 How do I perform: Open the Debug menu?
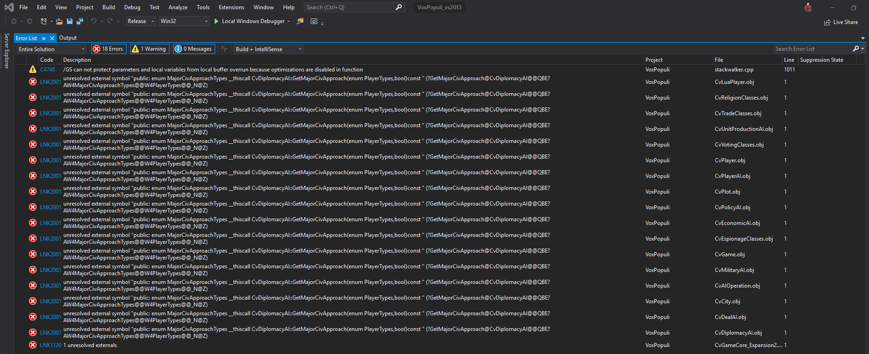(x=132, y=7)
